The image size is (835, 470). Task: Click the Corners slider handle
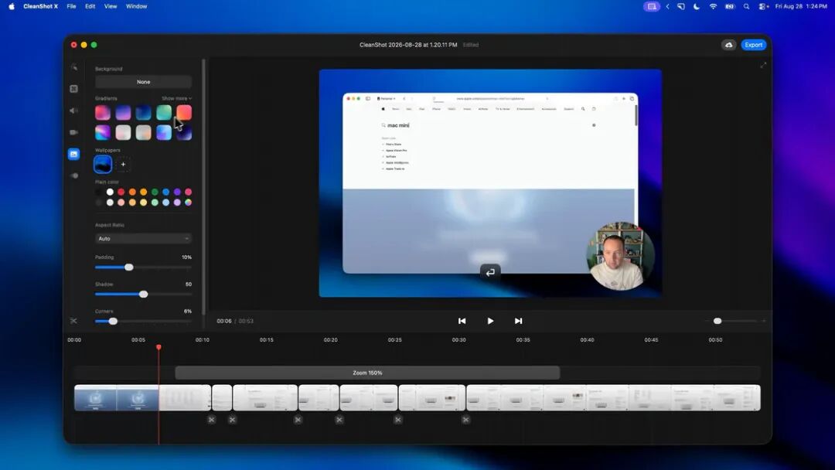coord(113,321)
